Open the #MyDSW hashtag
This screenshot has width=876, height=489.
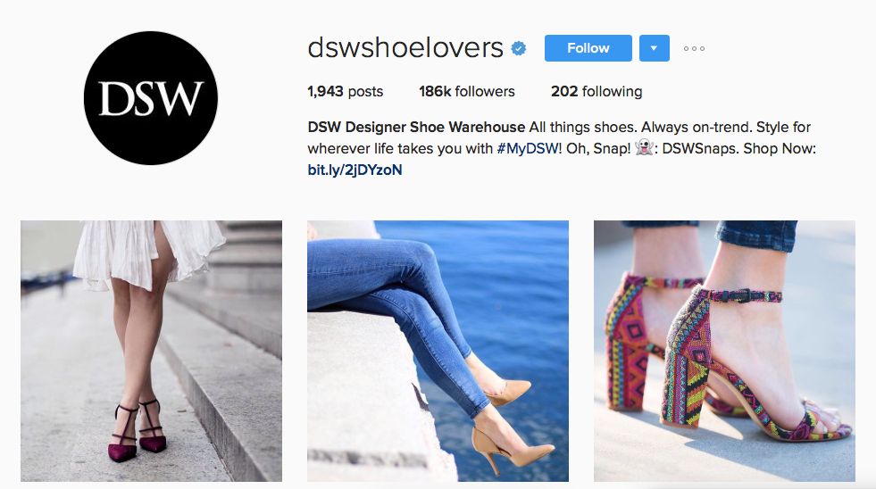coord(528,148)
